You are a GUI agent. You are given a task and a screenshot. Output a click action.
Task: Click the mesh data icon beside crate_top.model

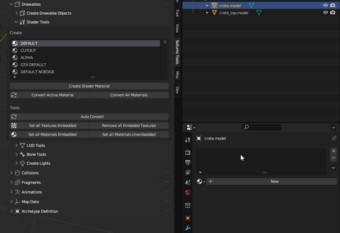259,12
